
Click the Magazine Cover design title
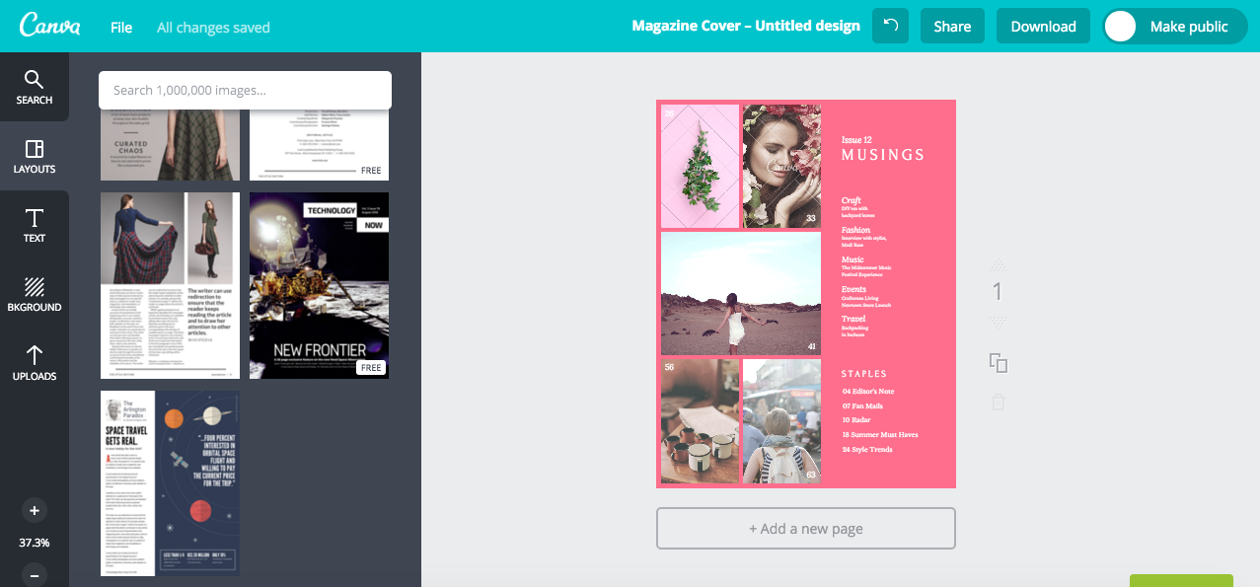[746, 27]
